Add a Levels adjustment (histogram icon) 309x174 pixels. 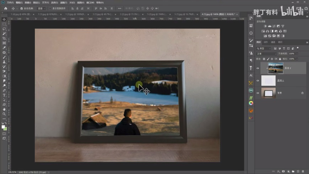click(270, 26)
